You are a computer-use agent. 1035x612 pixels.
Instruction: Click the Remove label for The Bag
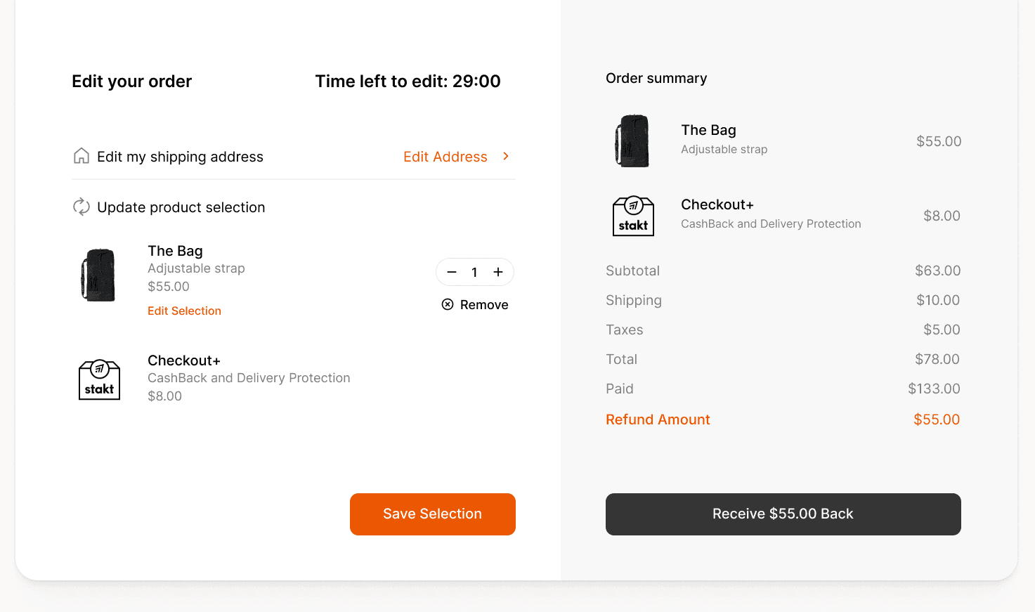(484, 305)
